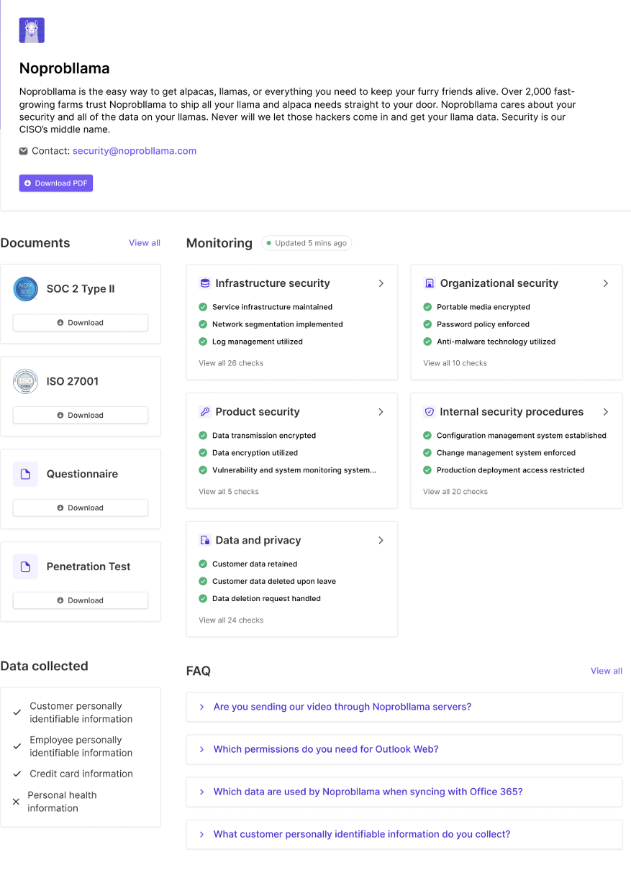
Task: Click the Noprobllama llama logo
Action: (32, 30)
